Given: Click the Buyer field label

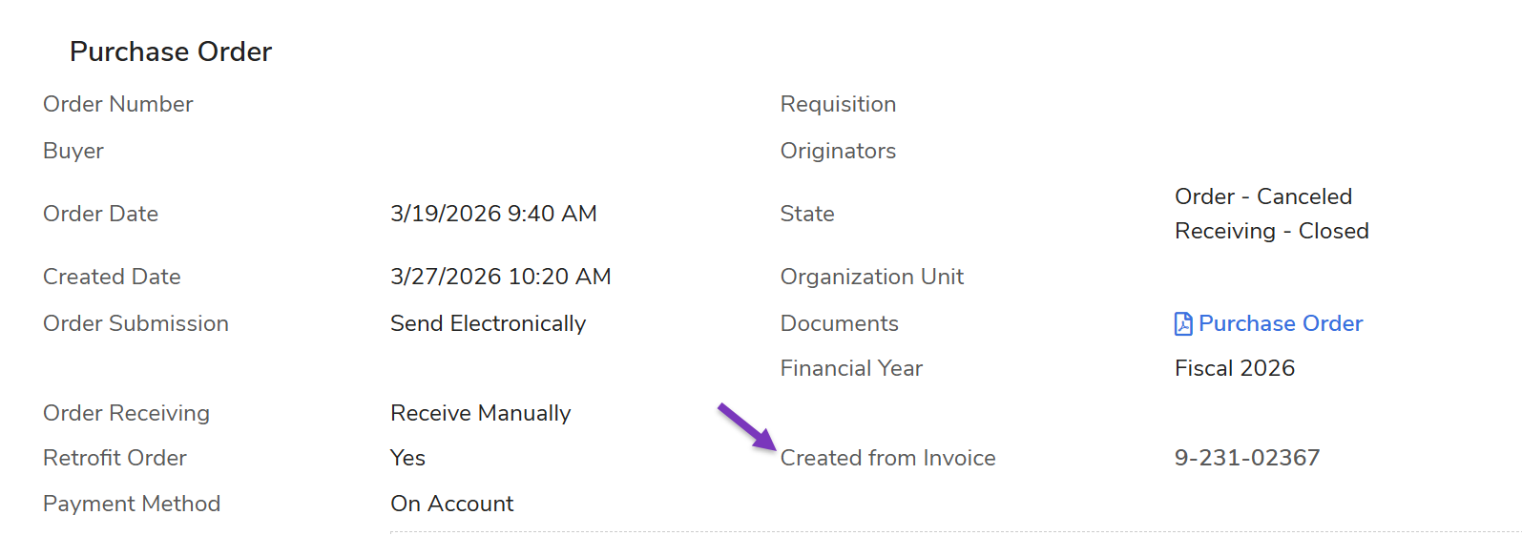Looking at the screenshot, I should (x=73, y=151).
